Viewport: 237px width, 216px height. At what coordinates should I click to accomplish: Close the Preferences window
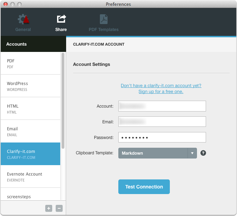pos(6,4)
